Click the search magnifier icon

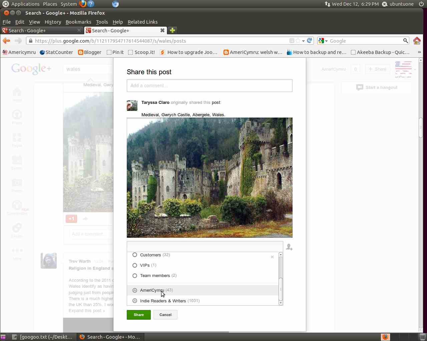[x=405, y=41]
